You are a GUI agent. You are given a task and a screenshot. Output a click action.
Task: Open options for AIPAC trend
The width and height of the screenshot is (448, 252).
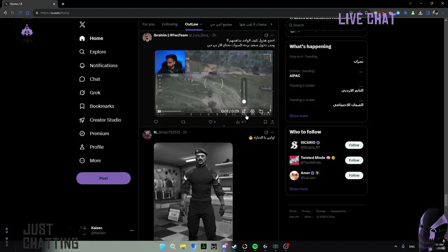pos(361,72)
